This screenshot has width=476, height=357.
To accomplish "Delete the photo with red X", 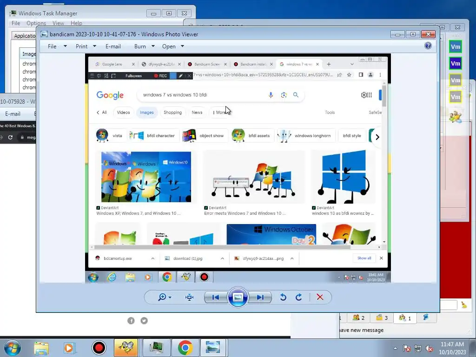I will 320,297.
